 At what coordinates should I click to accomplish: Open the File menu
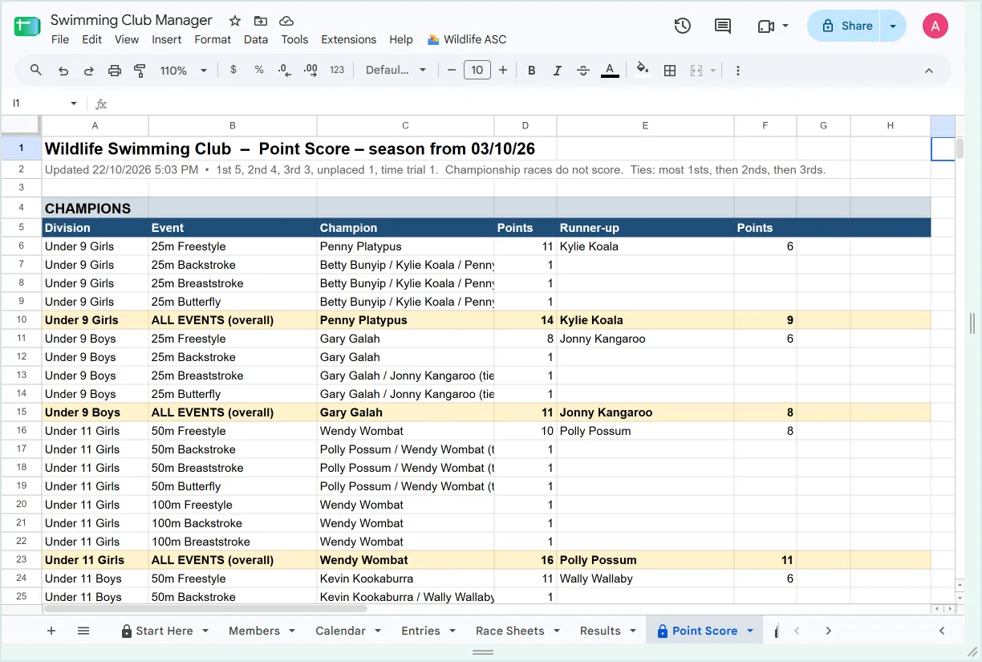pyautogui.click(x=60, y=39)
